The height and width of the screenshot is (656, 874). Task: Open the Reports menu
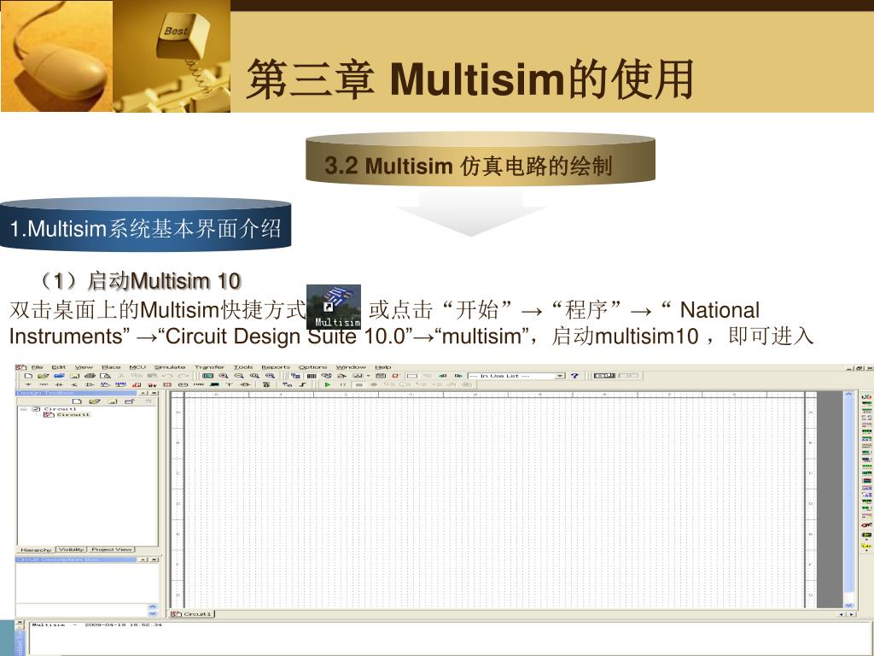[276, 367]
